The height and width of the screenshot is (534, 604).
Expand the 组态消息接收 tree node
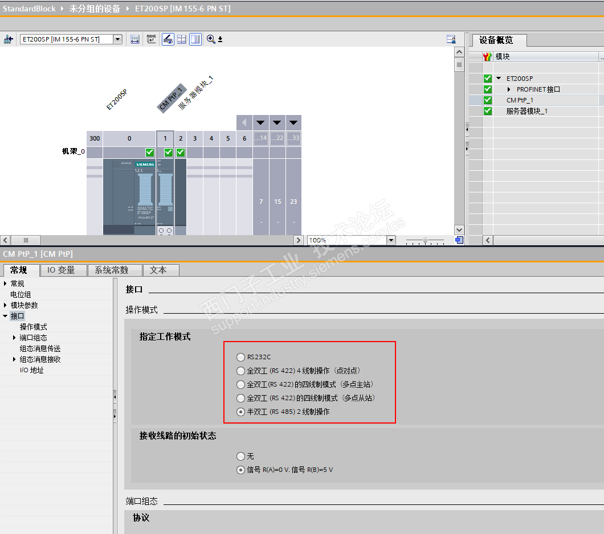[x=14, y=359]
